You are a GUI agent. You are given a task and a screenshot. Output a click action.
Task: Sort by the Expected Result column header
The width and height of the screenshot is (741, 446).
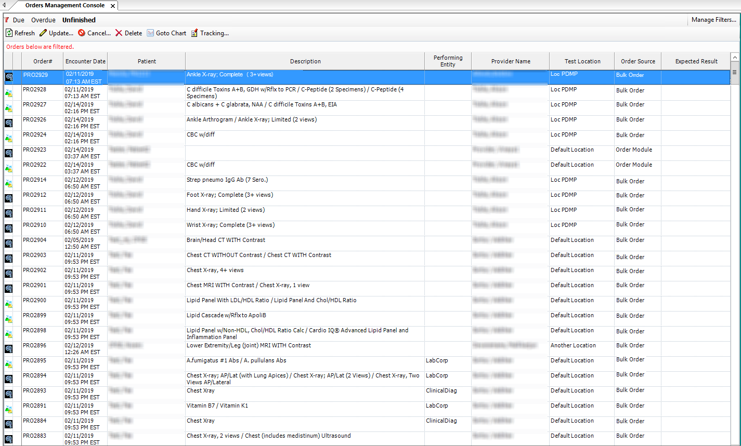(696, 61)
